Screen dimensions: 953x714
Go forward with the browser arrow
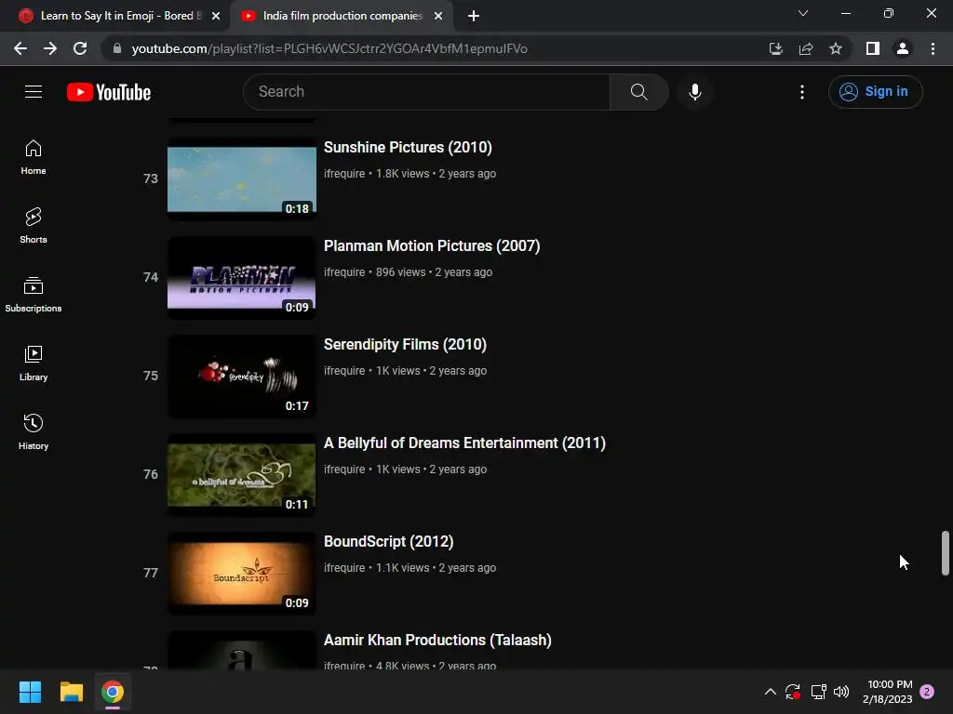(50, 48)
